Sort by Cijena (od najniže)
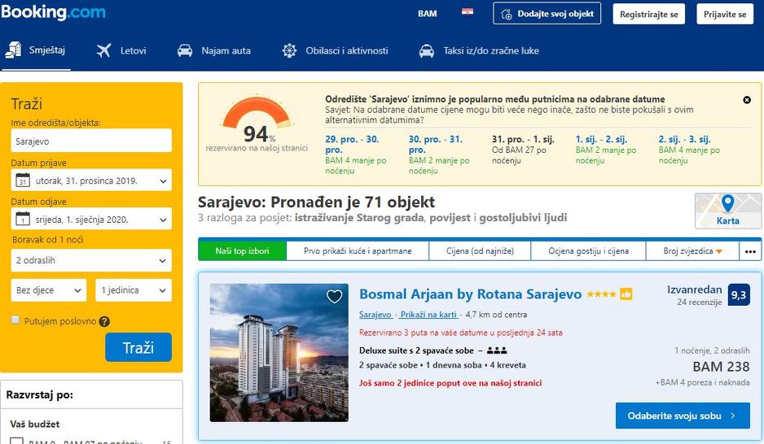Screen dimensions: 764x444 pos(480,251)
